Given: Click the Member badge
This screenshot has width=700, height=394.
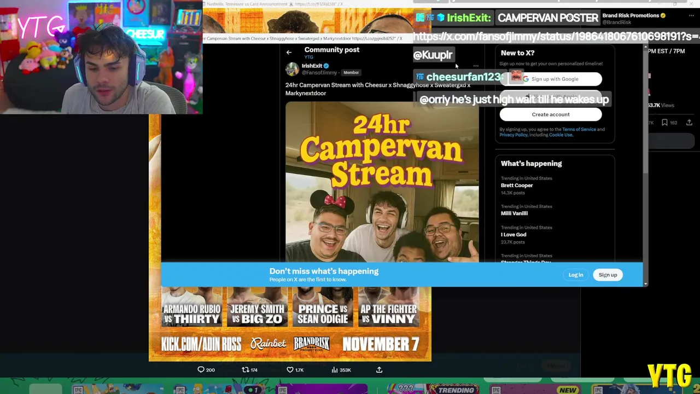Looking at the screenshot, I should (351, 73).
